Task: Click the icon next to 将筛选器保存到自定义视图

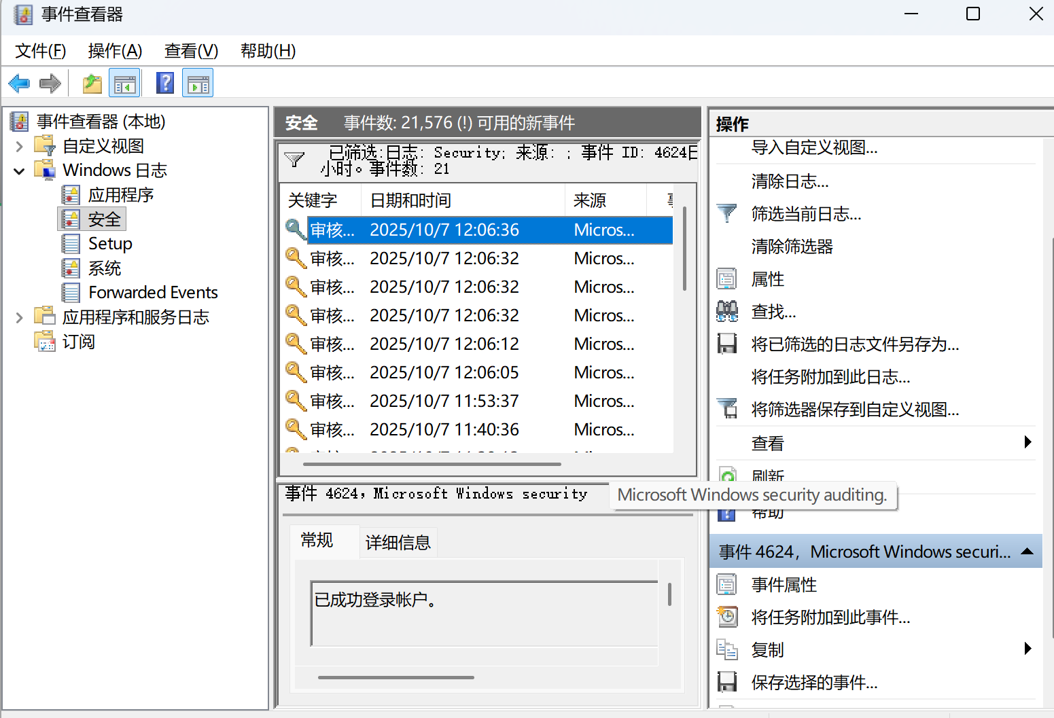Action: [x=727, y=409]
